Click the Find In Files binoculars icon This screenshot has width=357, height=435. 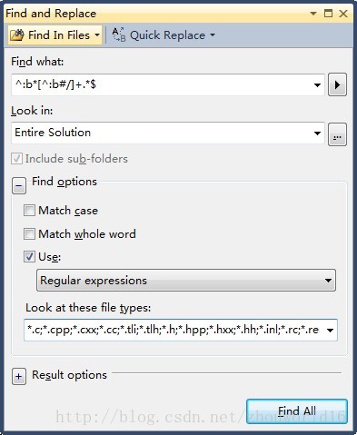pos(17,35)
